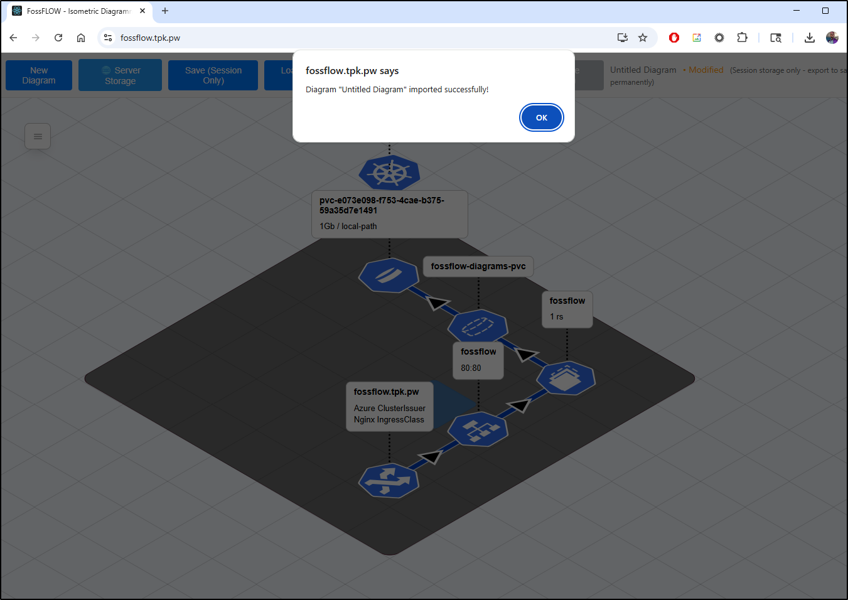This screenshot has height=600, width=848.
Task: Select the service network node icon
Action: tap(478, 429)
